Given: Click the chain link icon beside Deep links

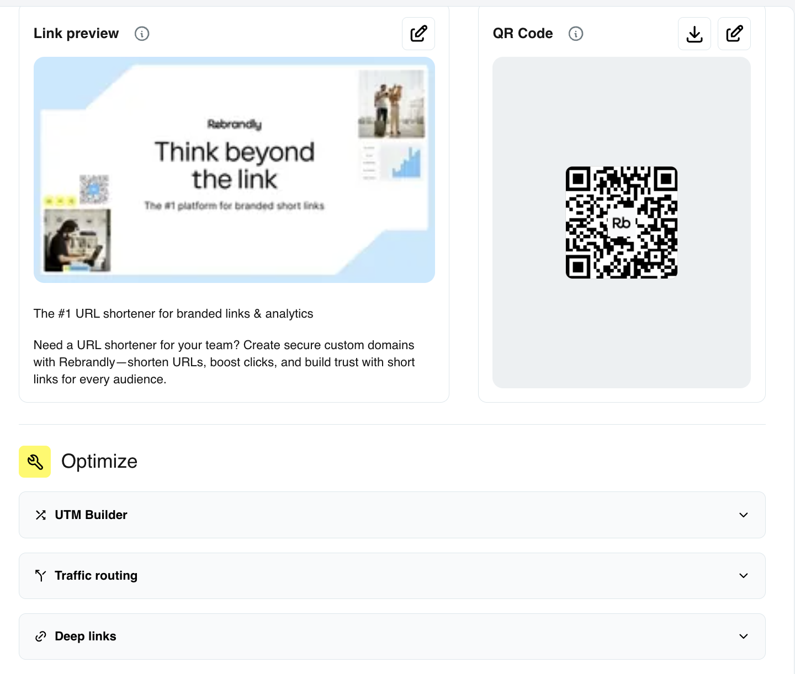Looking at the screenshot, I should [41, 636].
